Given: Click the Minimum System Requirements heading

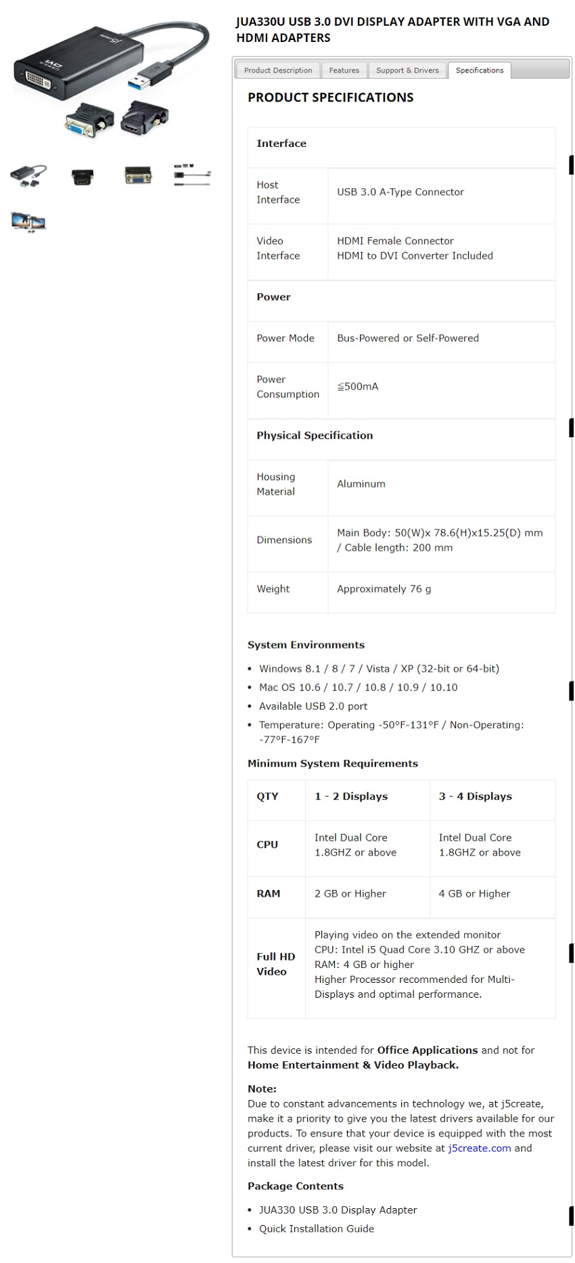Looking at the screenshot, I should tap(333, 763).
